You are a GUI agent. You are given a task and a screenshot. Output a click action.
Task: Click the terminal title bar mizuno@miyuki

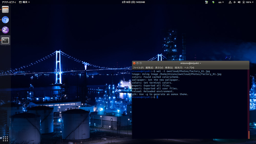coord(190,63)
